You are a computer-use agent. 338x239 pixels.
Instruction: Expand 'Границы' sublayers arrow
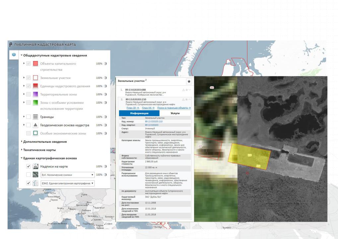pyautogui.click(x=24, y=117)
